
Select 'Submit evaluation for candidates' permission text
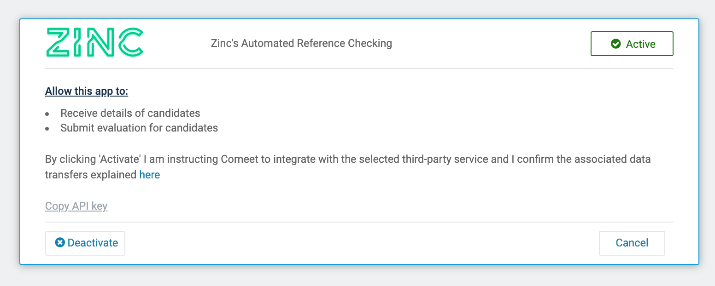click(139, 128)
